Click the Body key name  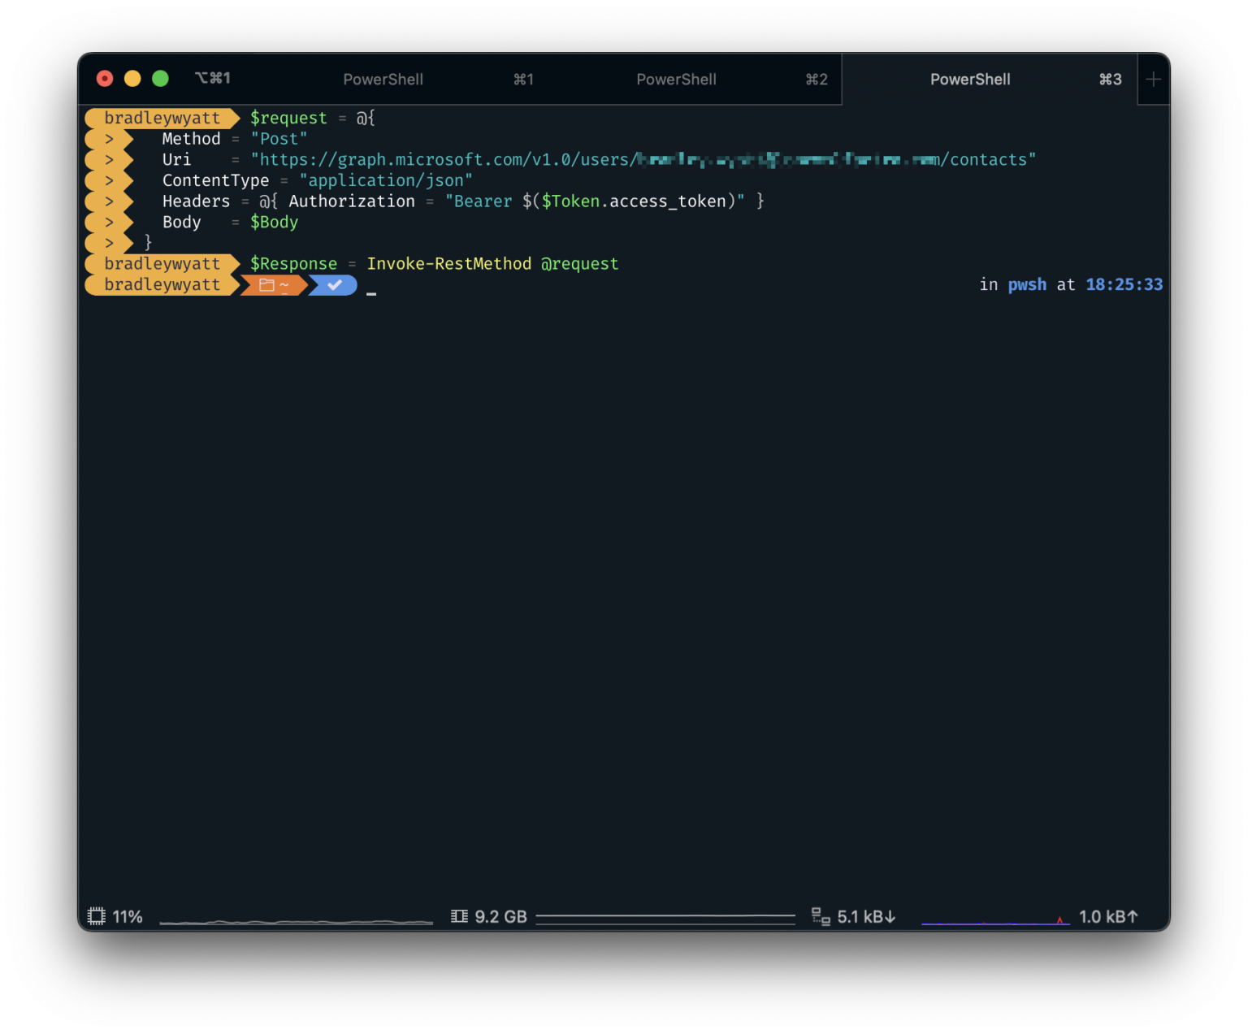[181, 222]
